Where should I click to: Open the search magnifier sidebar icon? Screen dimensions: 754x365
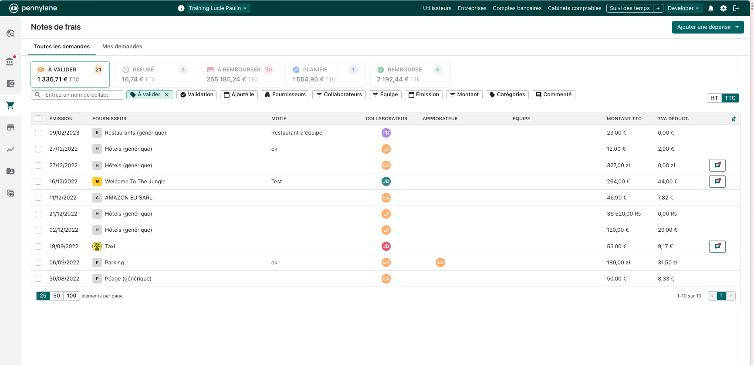(10, 34)
